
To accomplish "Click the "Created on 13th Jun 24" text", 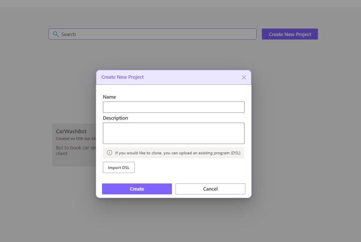I will 75,139.
